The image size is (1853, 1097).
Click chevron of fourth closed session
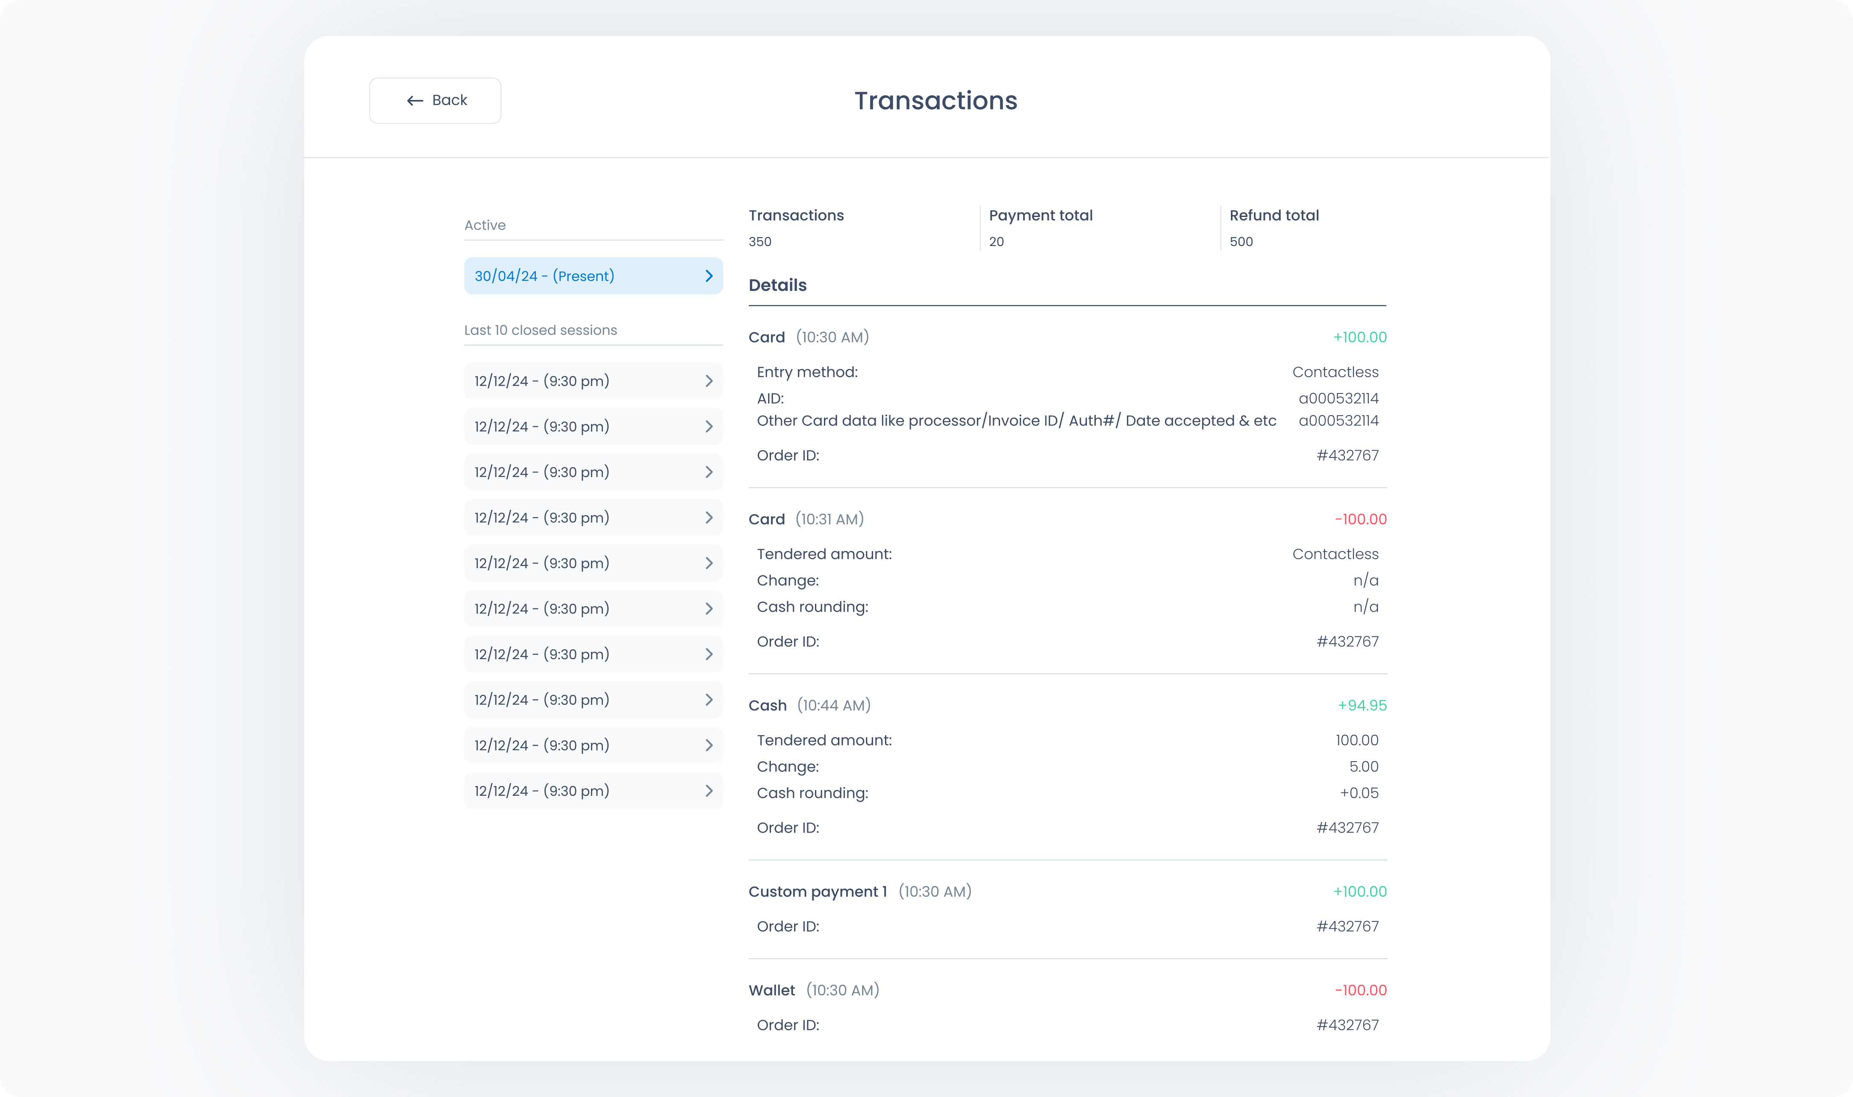pos(709,517)
